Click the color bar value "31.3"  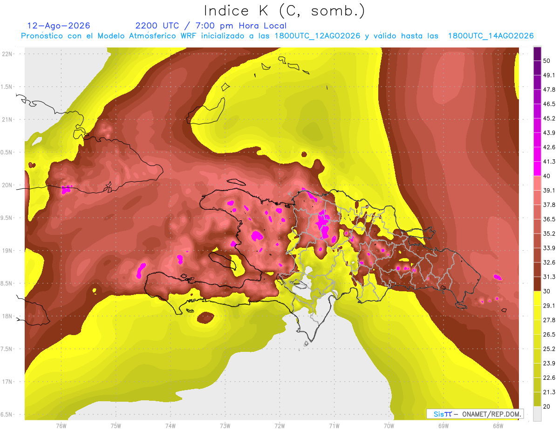[x=549, y=277]
